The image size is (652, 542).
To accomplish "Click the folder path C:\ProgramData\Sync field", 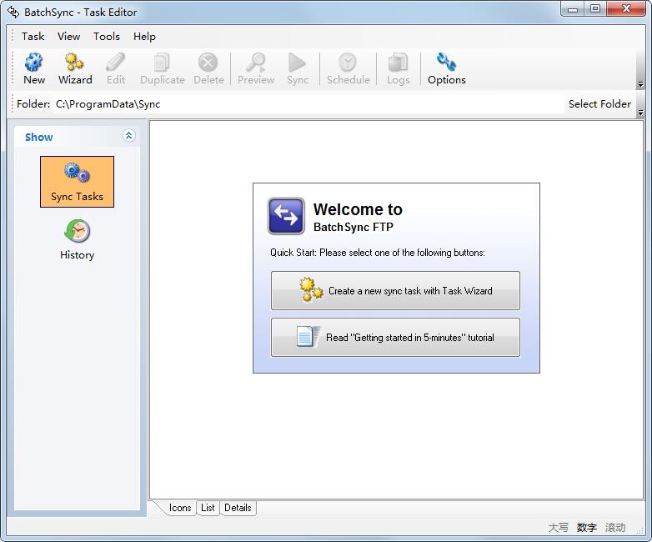I will 108,104.
